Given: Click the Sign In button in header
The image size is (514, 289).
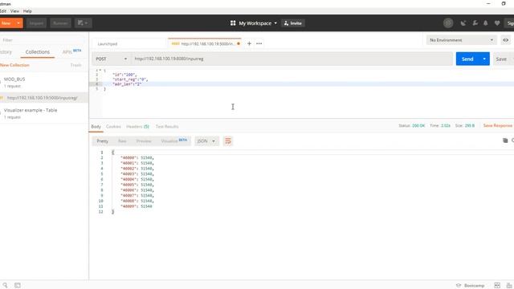Looking at the screenshot, I should [x=509, y=23].
